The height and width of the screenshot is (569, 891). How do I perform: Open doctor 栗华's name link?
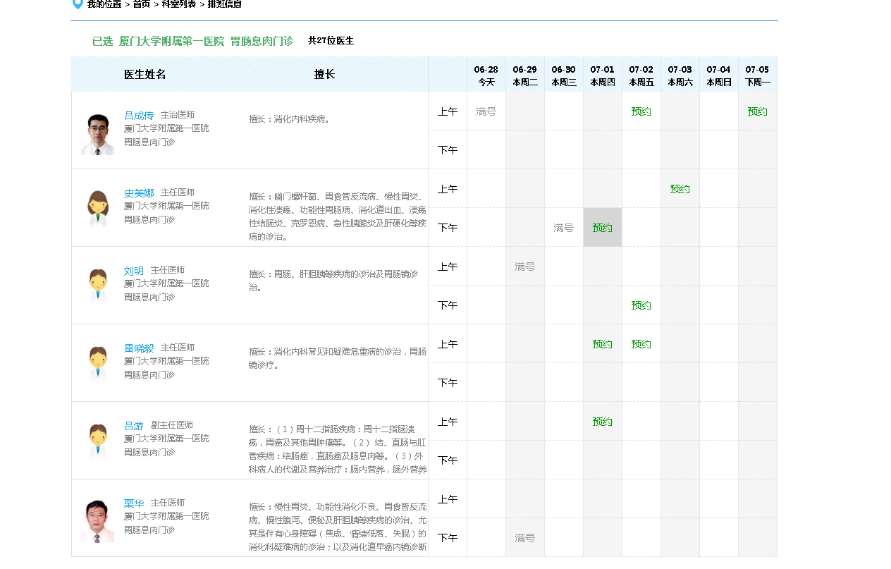tap(134, 503)
